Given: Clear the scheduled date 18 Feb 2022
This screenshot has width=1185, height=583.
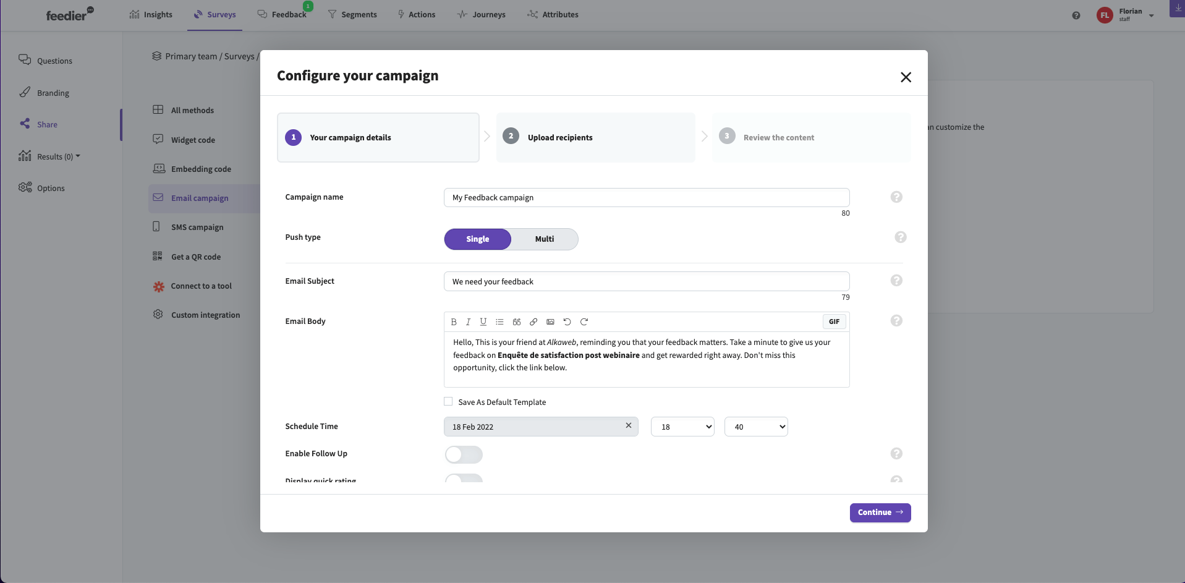Looking at the screenshot, I should pyautogui.click(x=628, y=425).
